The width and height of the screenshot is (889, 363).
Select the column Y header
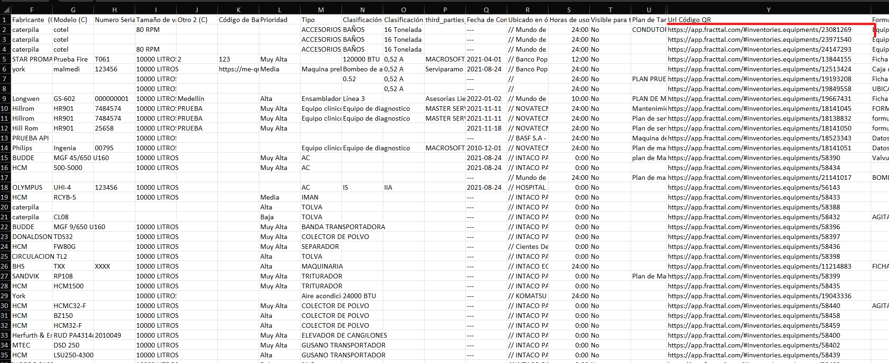(768, 9)
